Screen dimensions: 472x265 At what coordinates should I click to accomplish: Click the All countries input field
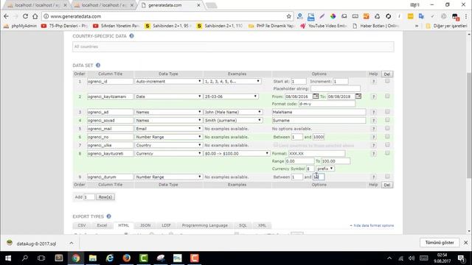coord(233,47)
